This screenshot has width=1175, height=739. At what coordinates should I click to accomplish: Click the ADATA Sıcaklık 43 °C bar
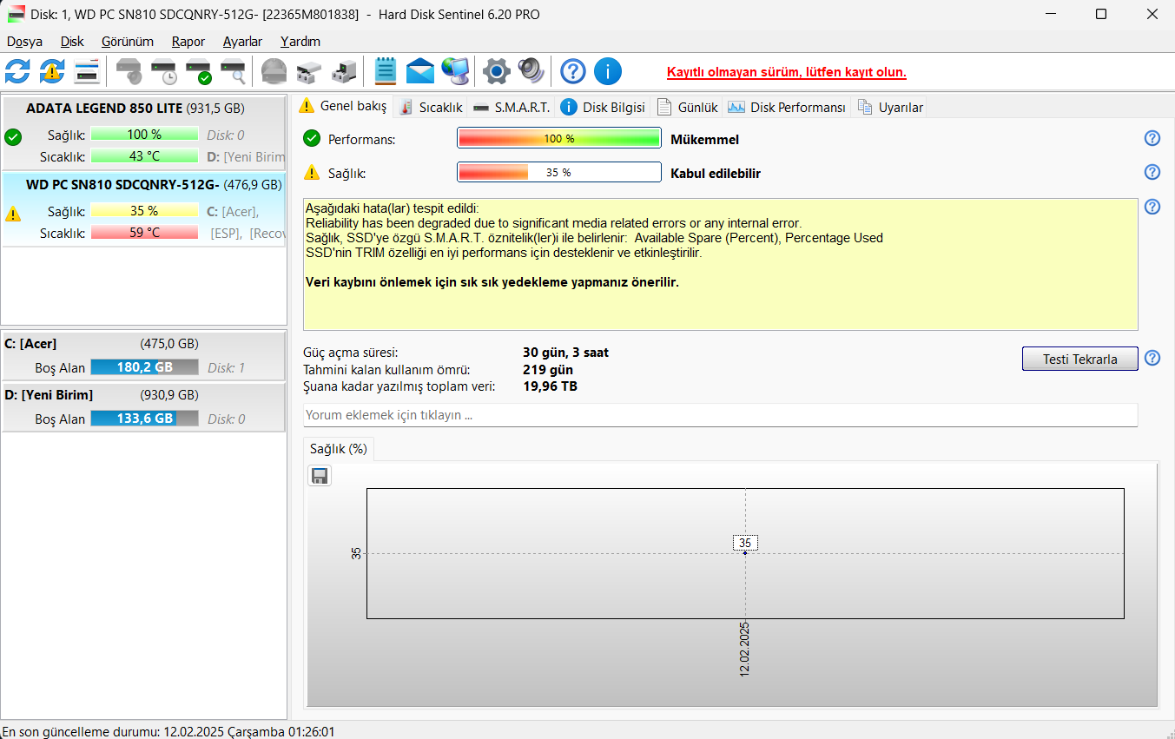click(144, 156)
